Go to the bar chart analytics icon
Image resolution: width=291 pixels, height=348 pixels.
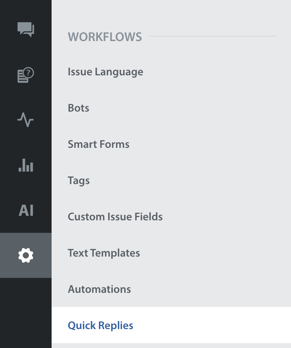26,165
